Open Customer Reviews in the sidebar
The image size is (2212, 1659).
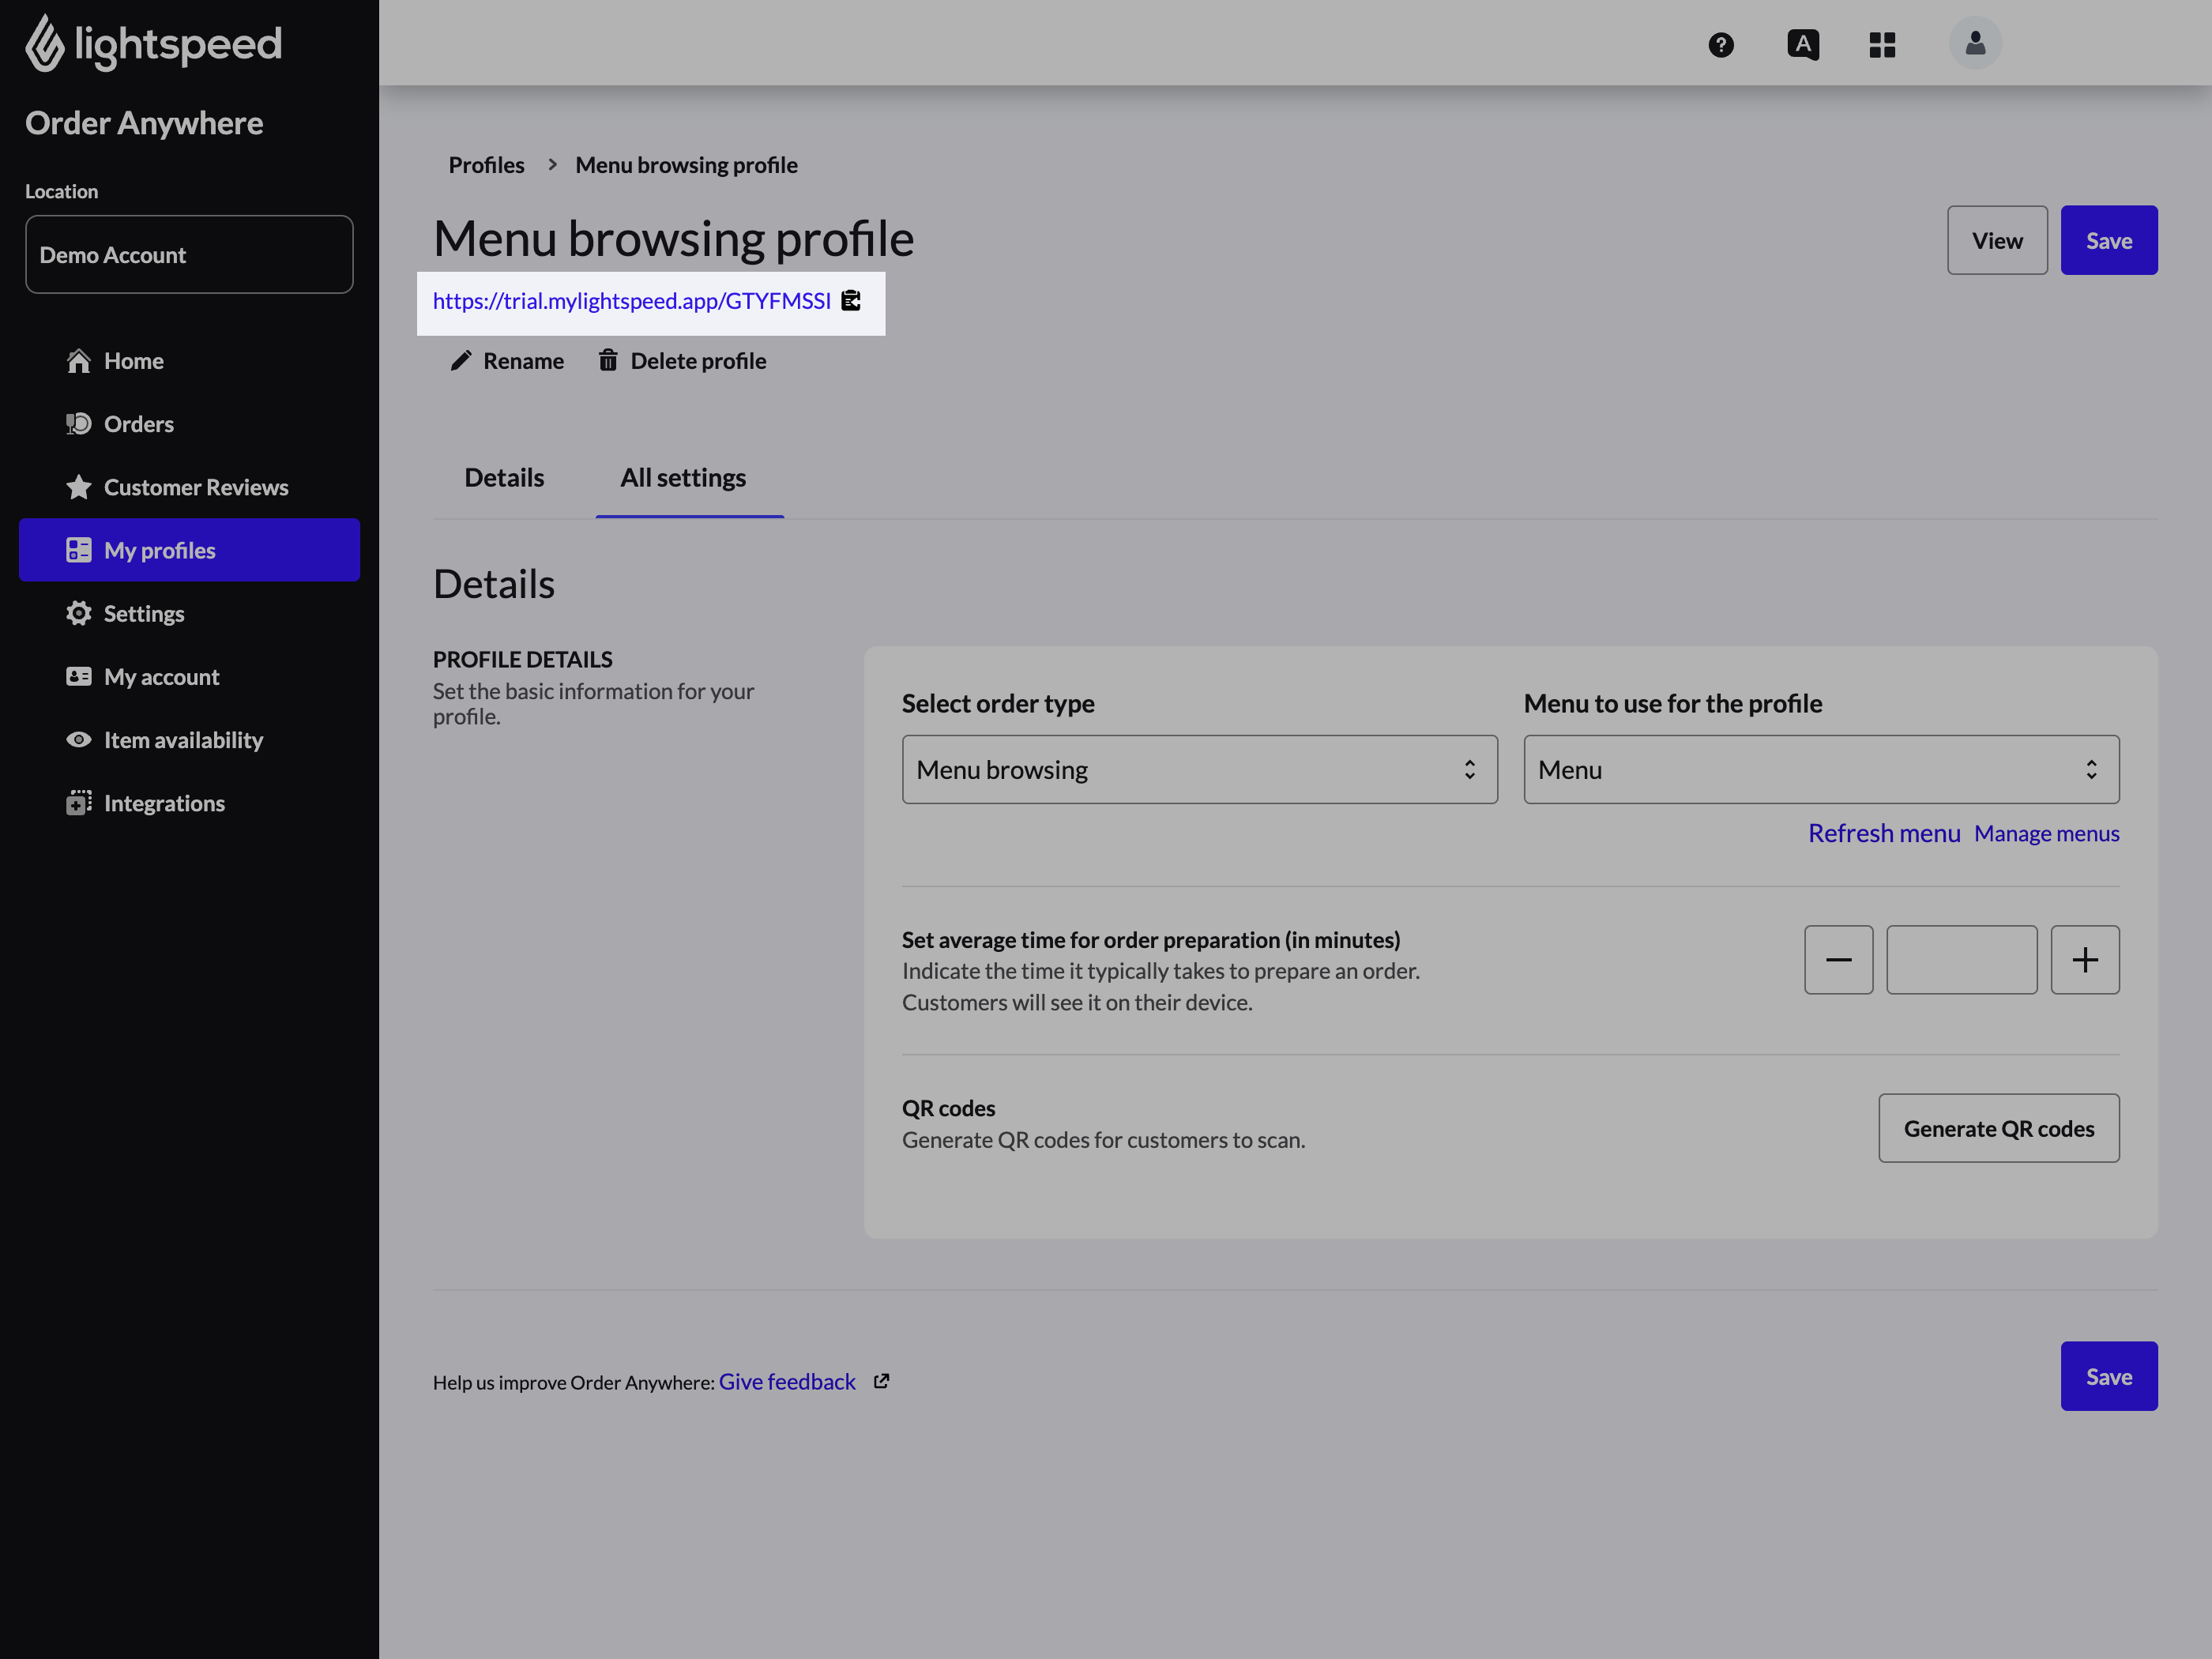coord(189,487)
